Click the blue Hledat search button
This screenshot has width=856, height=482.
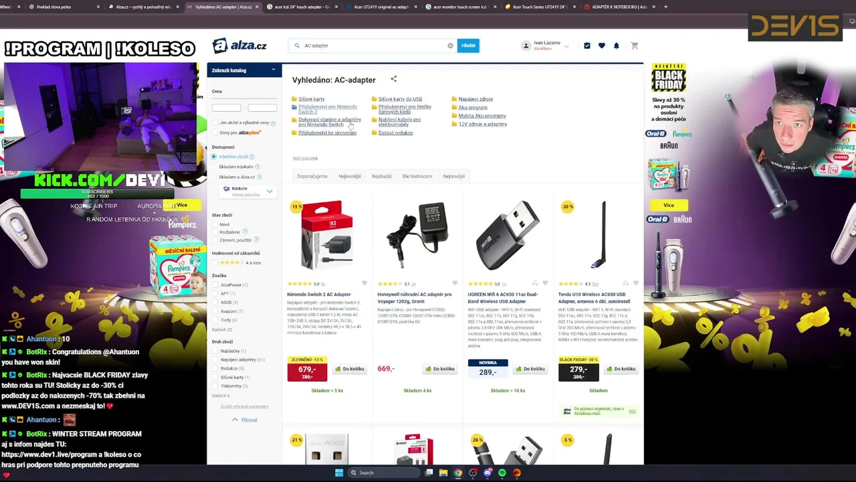(468, 46)
